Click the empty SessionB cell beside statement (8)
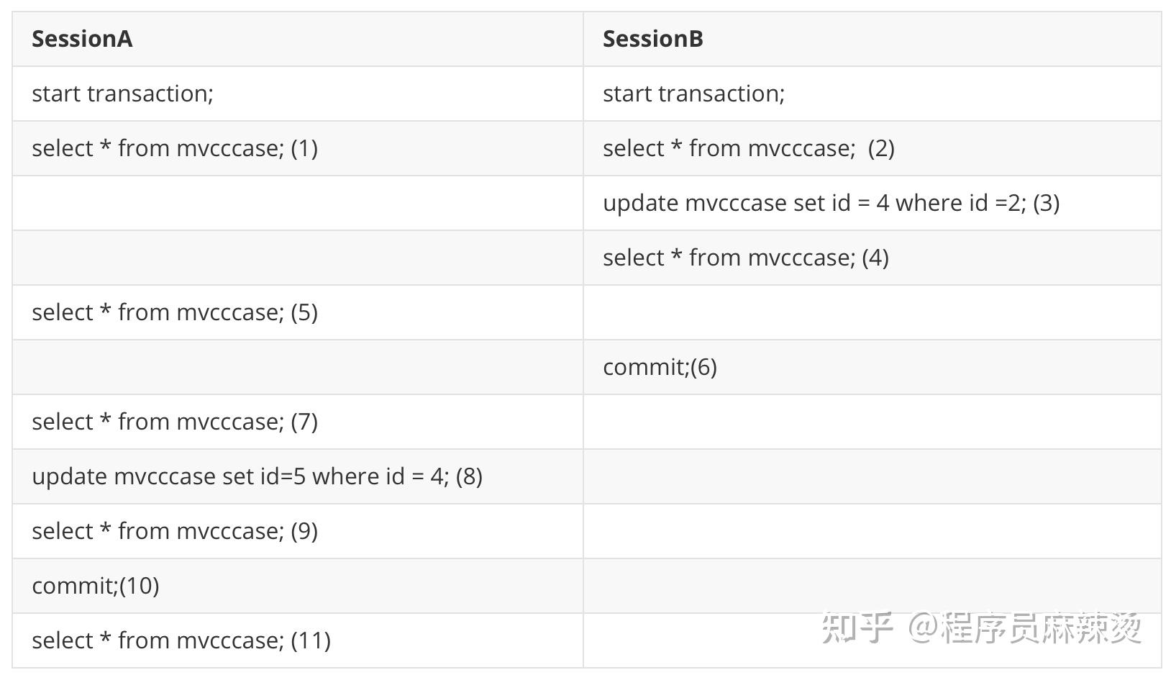 pyautogui.click(x=872, y=476)
